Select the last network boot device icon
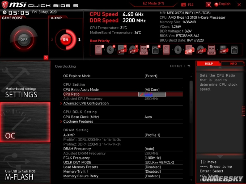Viewport: 246px width, 184px height. click(x=234, y=50)
